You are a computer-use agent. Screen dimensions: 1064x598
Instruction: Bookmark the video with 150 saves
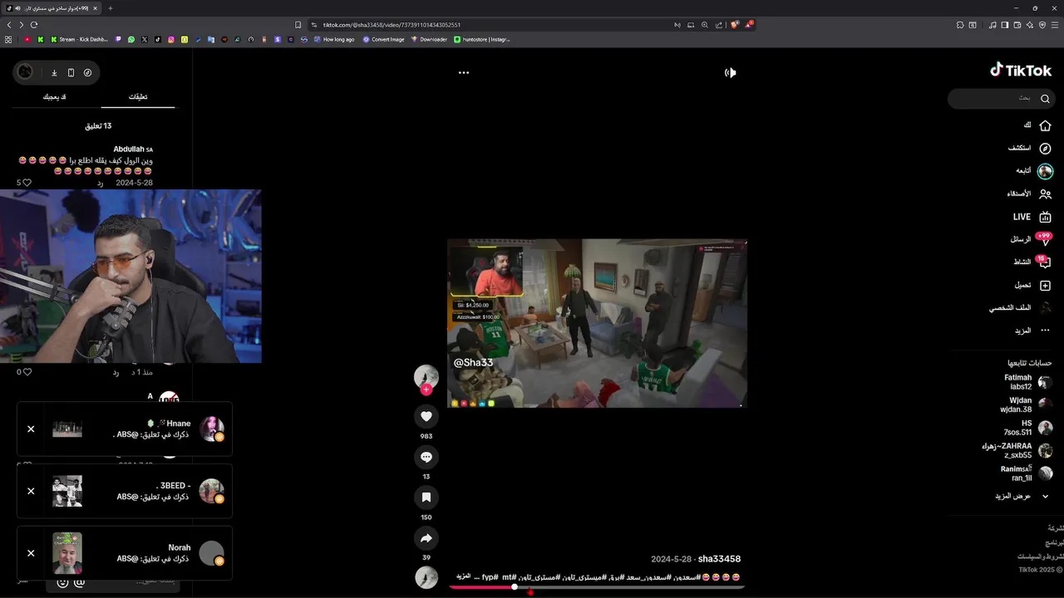(x=426, y=498)
